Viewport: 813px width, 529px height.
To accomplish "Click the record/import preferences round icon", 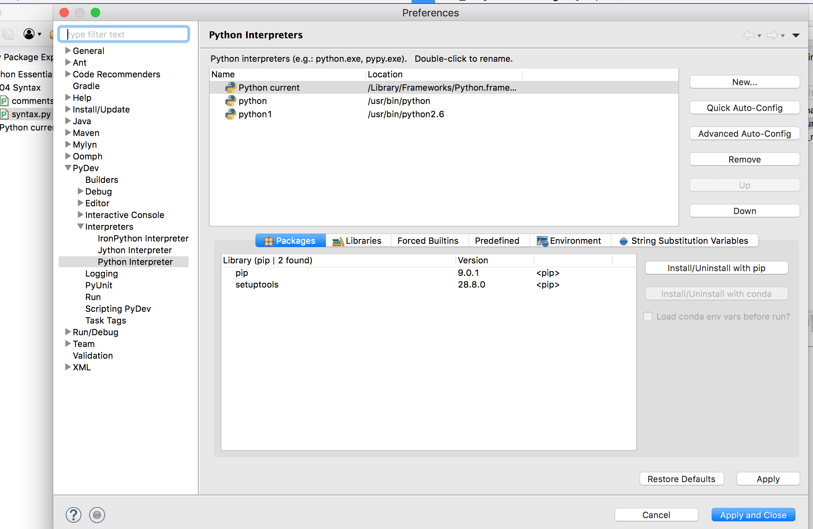I will pos(97,515).
